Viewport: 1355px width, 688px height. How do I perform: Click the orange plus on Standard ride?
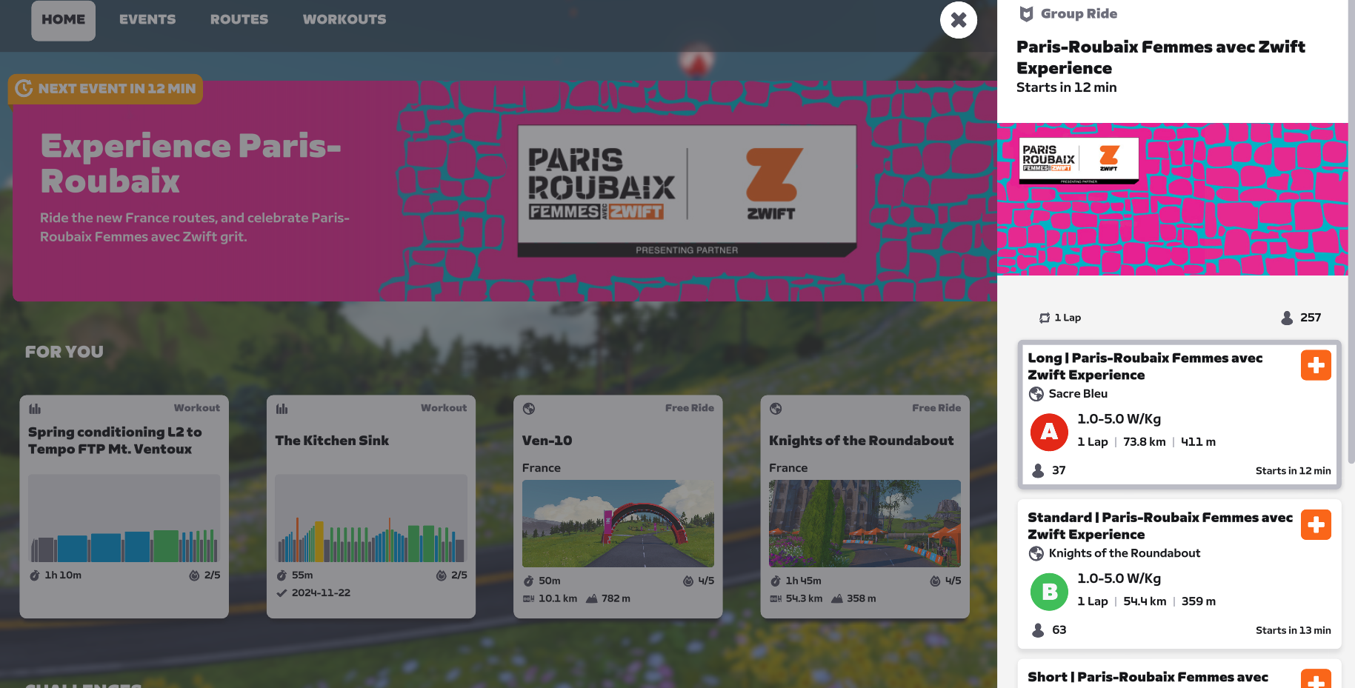1316,525
